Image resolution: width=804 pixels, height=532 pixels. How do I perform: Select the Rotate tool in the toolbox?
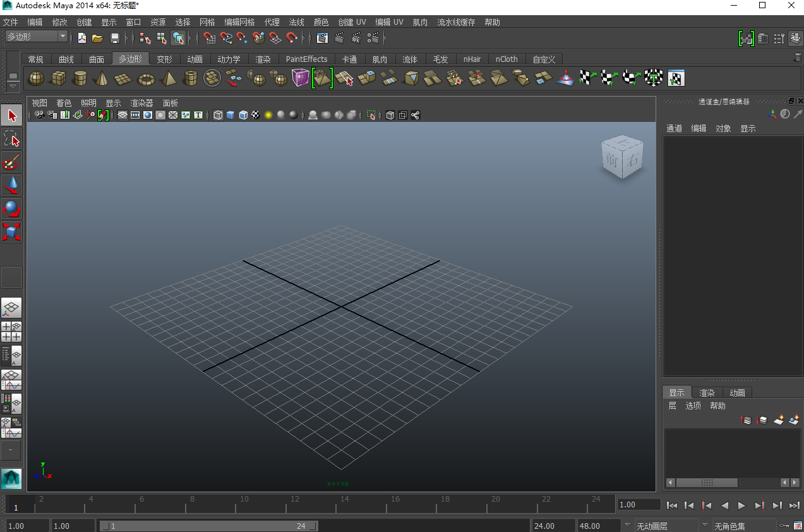[11, 209]
